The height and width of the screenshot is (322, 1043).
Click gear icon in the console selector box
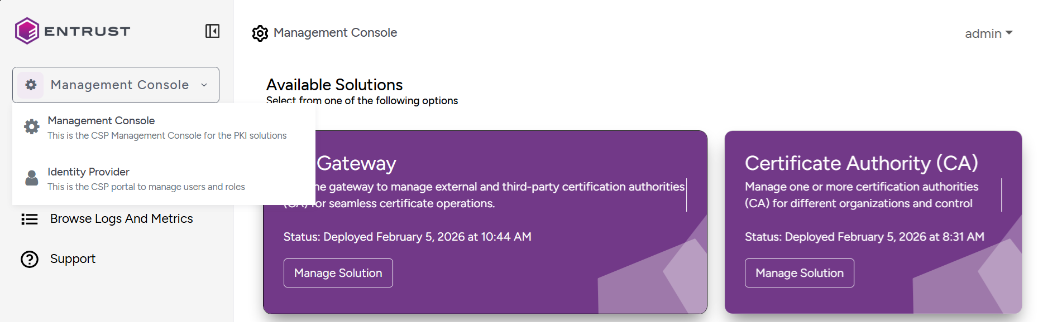click(x=31, y=85)
